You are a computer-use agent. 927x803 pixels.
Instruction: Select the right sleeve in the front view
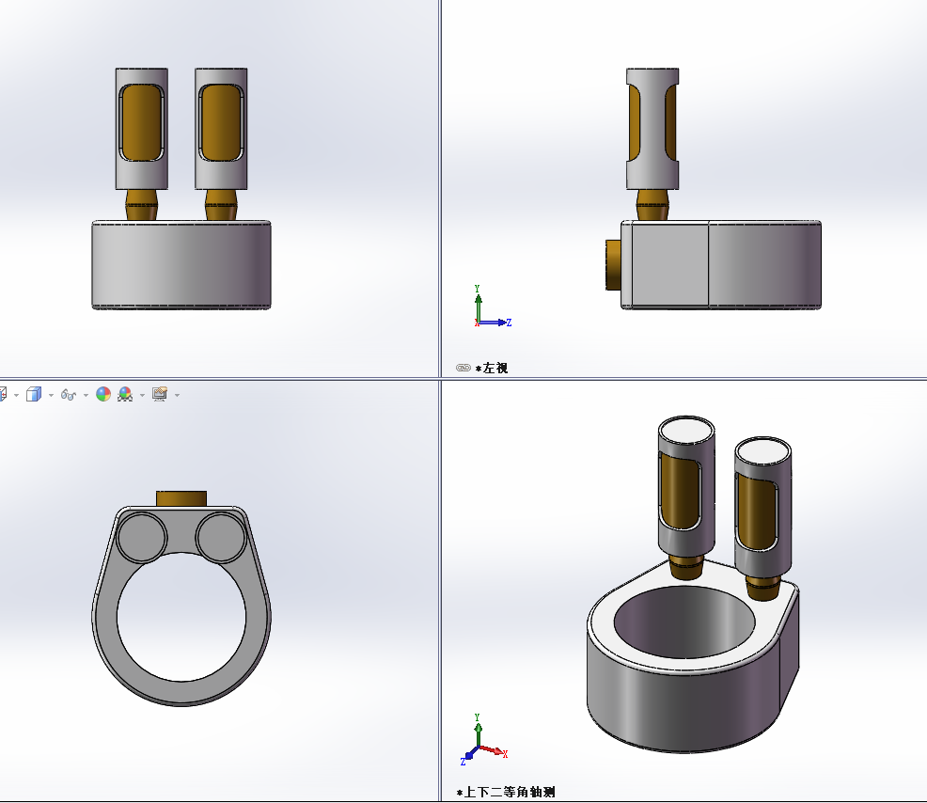point(221,128)
